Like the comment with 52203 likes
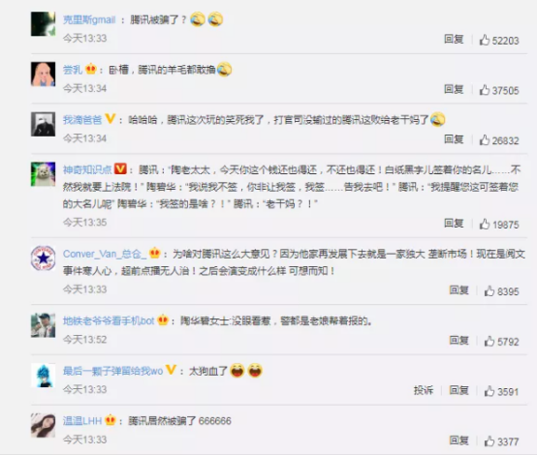This screenshot has width=537, height=455. point(485,40)
